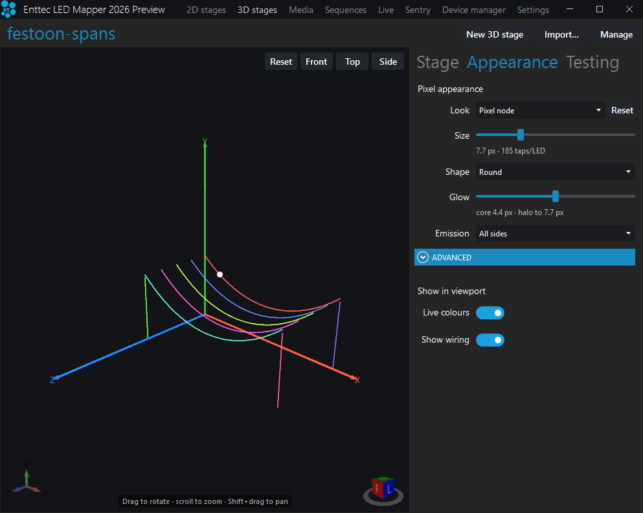The width and height of the screenshot is (643, 513).
Task: Open the Sequences menu
Action: click(x=345, y=10)
